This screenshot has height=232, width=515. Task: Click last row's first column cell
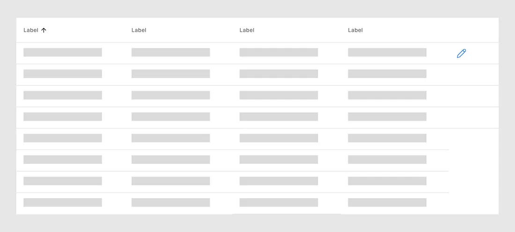click(63, 203)
